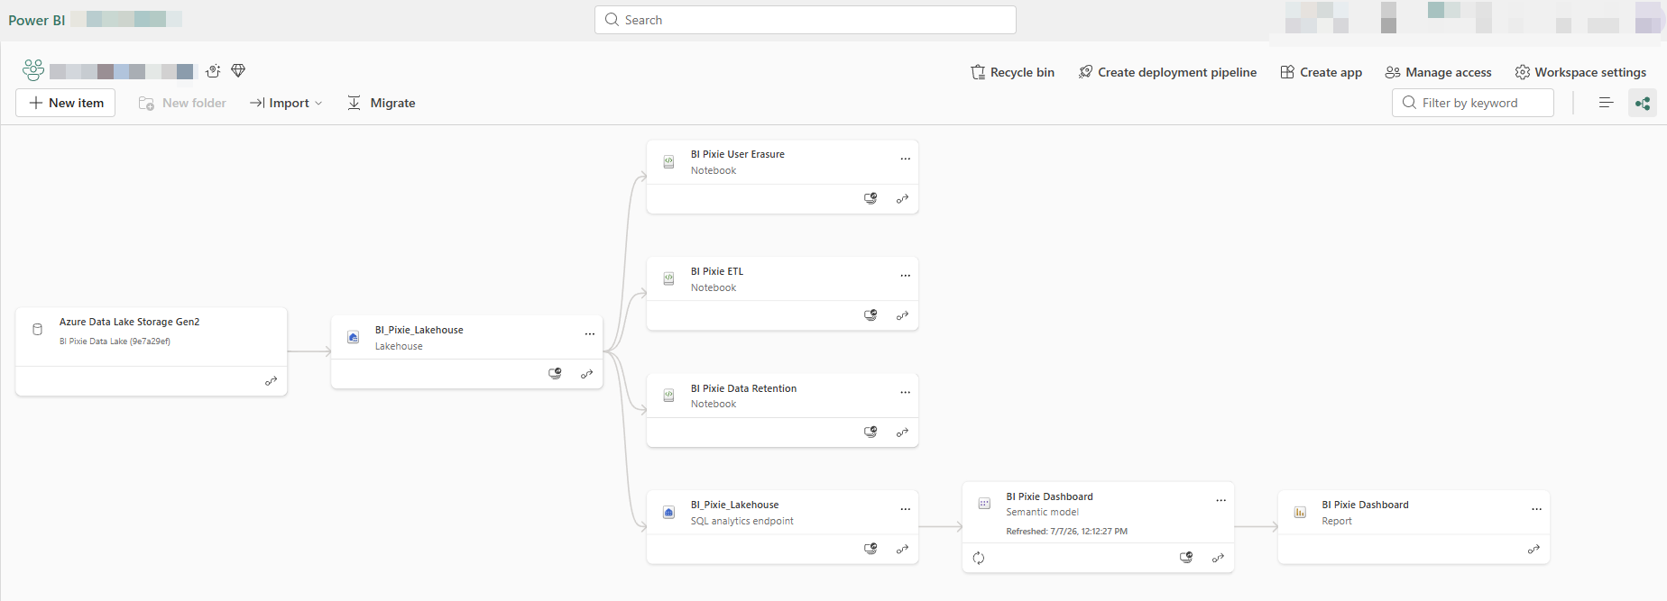The width and height of the screenshot is (1667, 601).
Task: Show lineage for Azure Data Lake Storage Gen2
Action: 271,381
